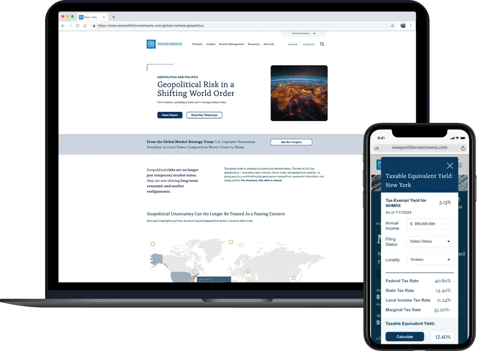The width and height of the screenshot is (477, 351).
Task: Tap the mobile reader text size icon
Action: (x=376, y=148)
